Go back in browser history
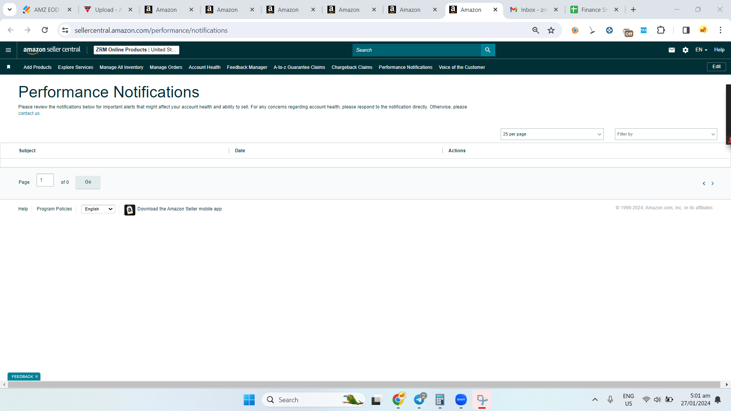 point(10,30)
